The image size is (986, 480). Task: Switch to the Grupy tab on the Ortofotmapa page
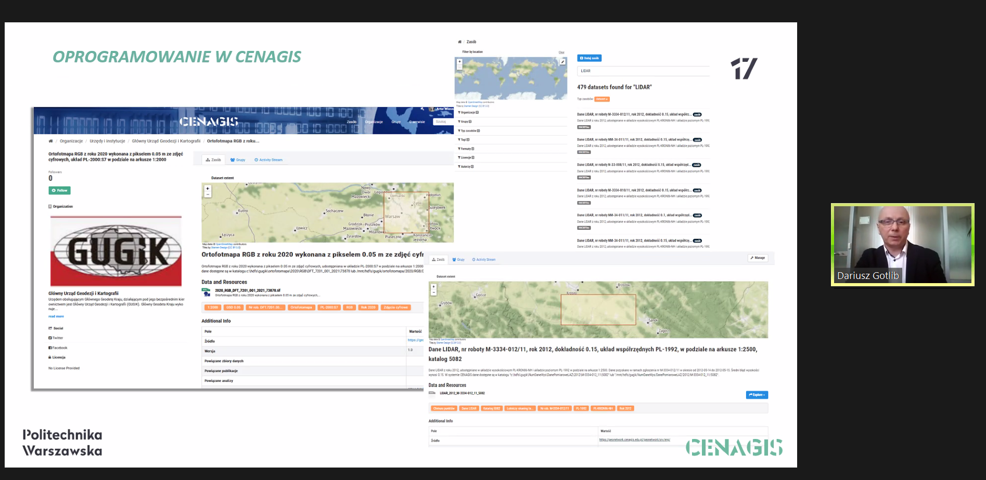238,160
